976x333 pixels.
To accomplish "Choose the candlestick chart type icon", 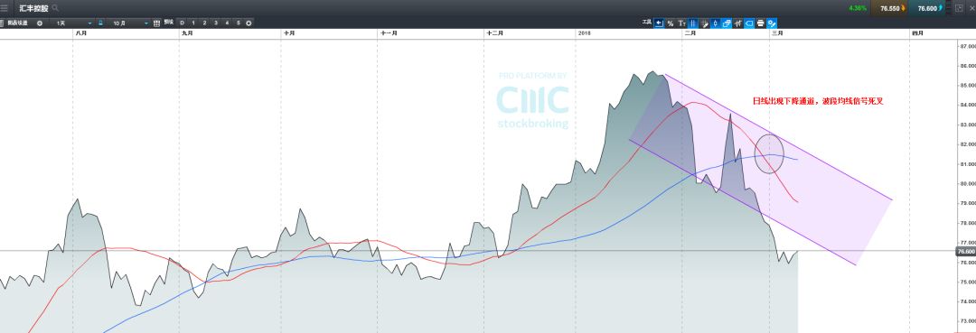I will pos(715,23).
